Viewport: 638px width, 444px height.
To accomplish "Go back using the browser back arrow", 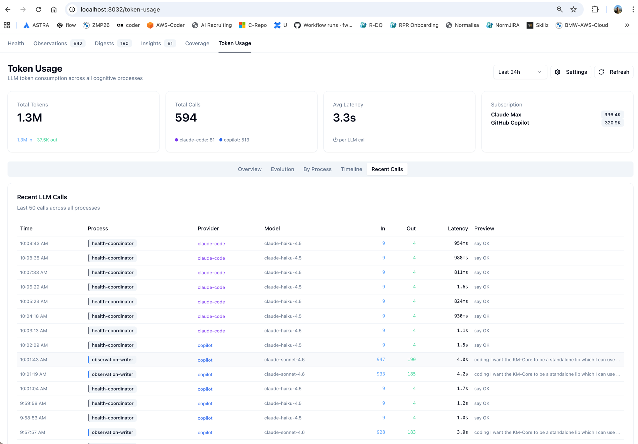I will coord(8,10).
